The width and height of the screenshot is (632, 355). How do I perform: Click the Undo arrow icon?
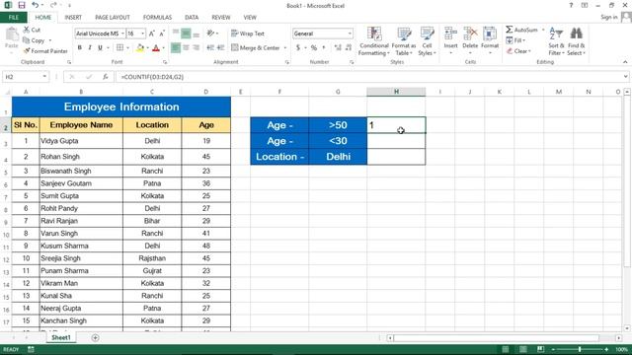[x=36, y=5]
